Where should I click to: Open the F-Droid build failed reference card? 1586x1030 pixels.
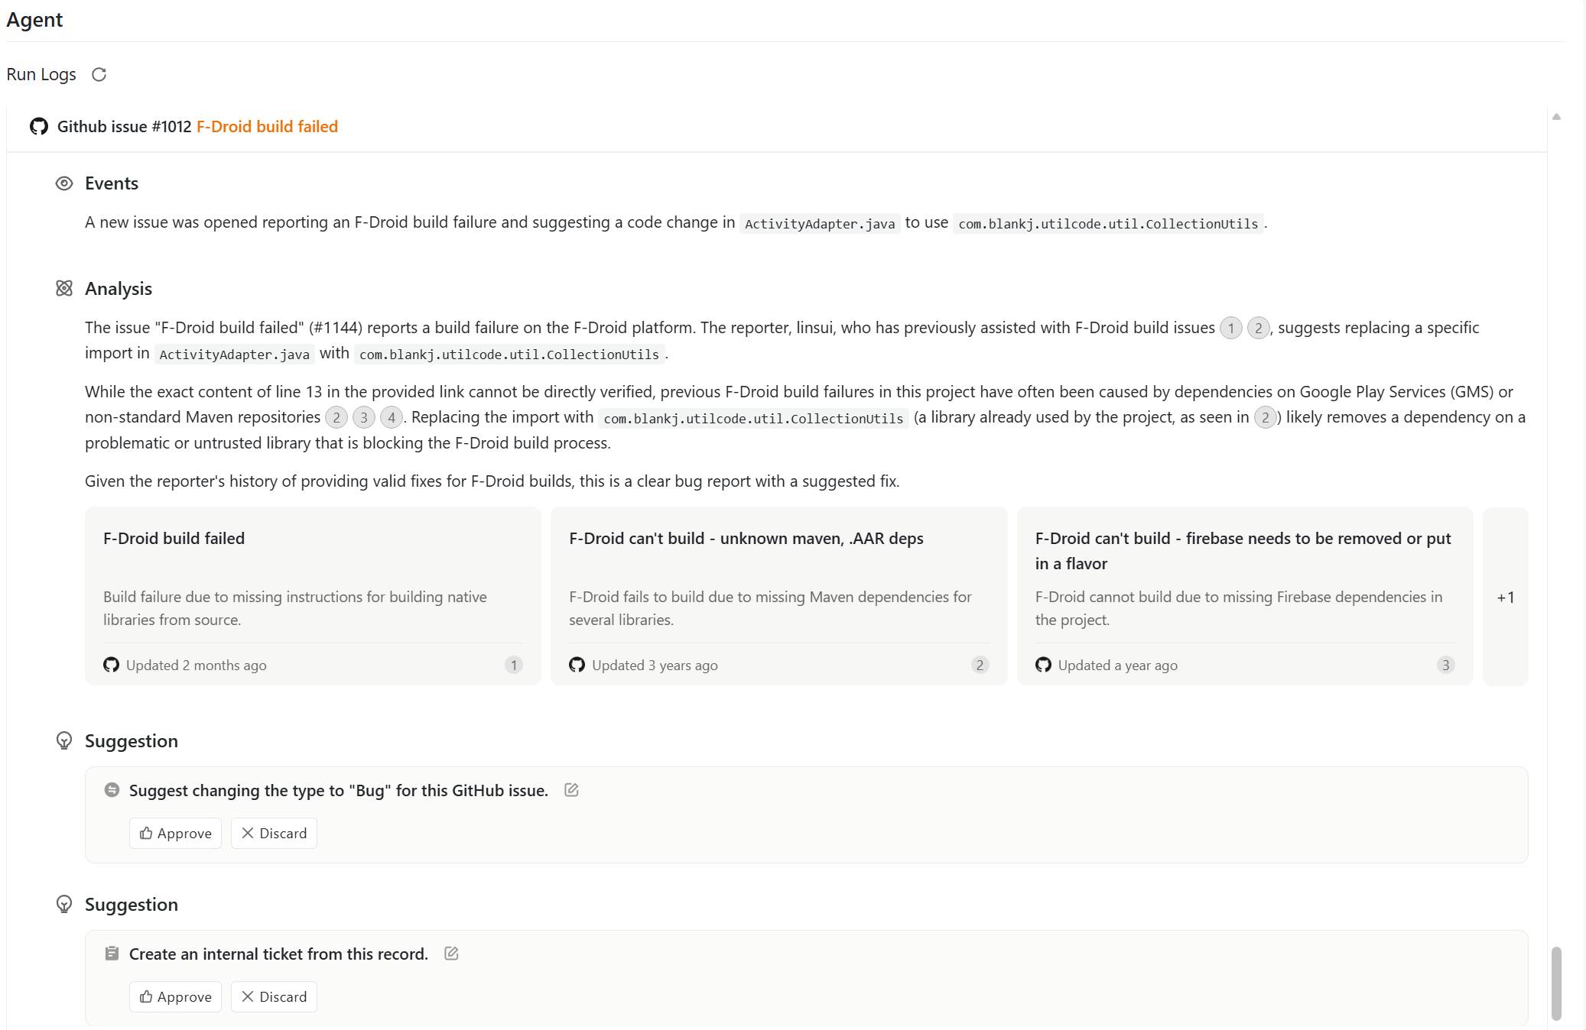tap(313, 597)
